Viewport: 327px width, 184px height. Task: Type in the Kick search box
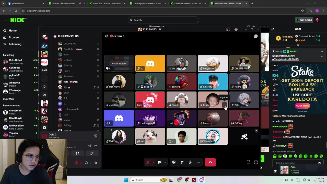pos(163,20)
